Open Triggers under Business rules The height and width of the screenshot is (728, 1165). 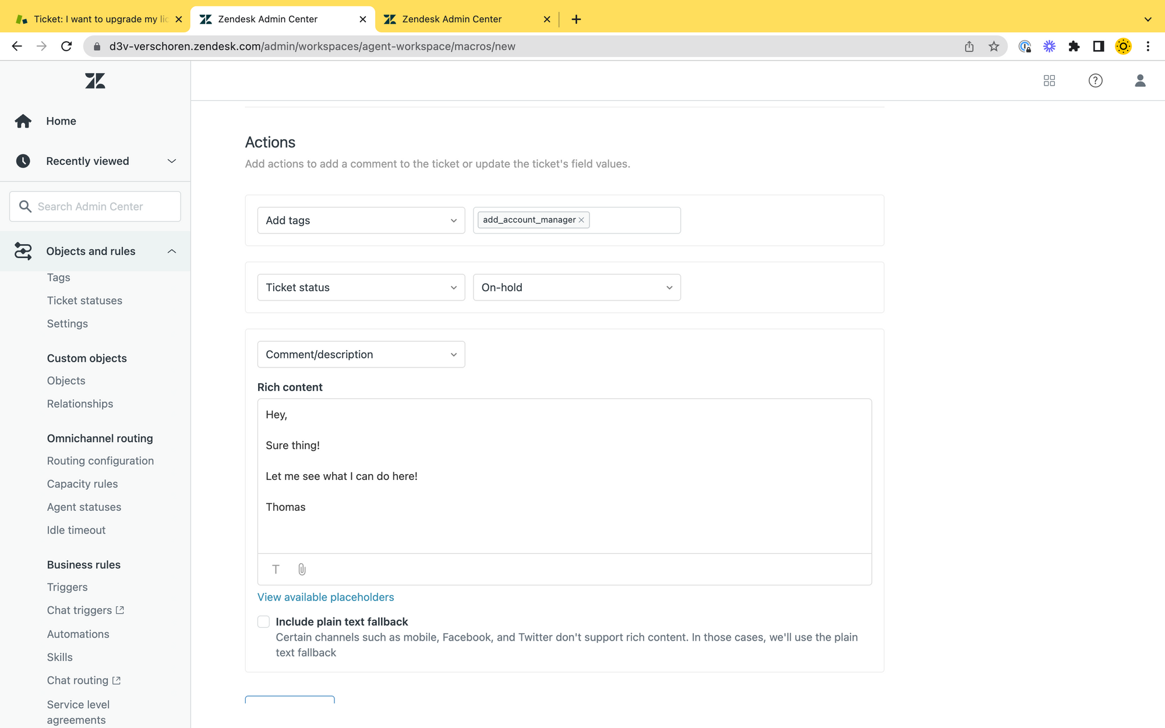tap(68, 587)
